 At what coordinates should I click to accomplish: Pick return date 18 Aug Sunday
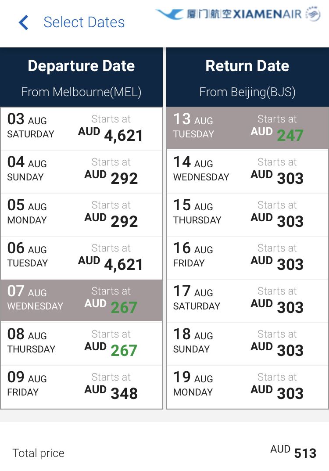click(x=247, y=344)
